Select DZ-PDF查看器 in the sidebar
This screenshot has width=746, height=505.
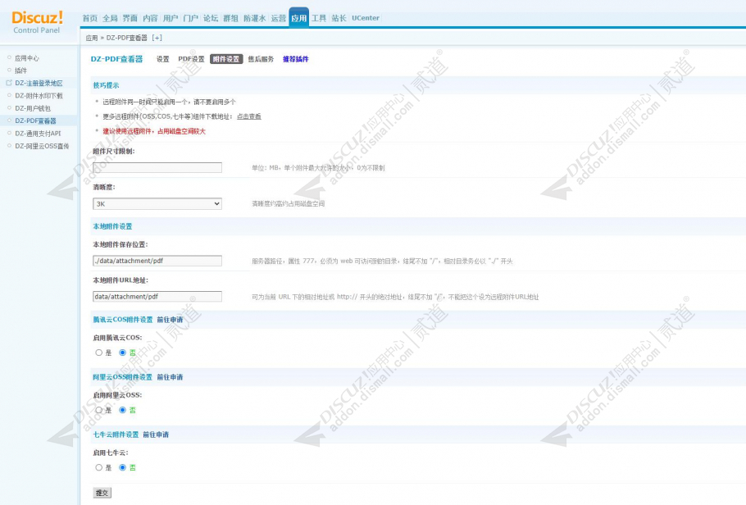point(36,121)
